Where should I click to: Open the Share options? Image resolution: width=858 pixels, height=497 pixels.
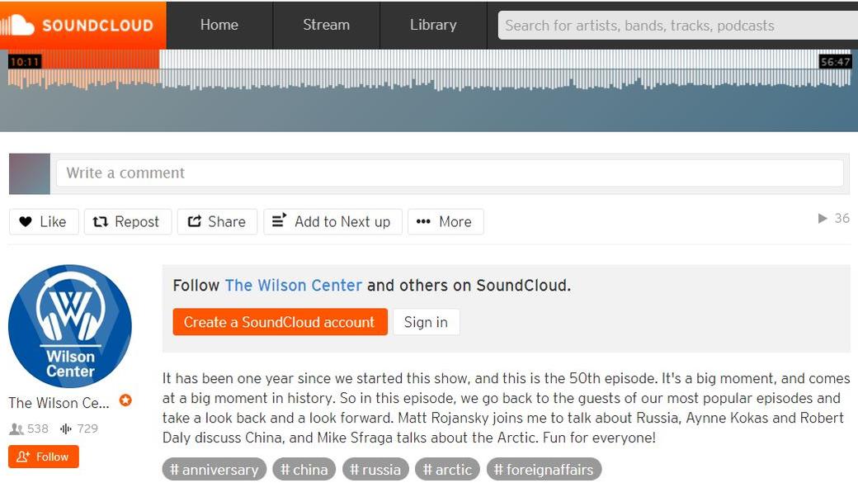(x=217, y=221)
